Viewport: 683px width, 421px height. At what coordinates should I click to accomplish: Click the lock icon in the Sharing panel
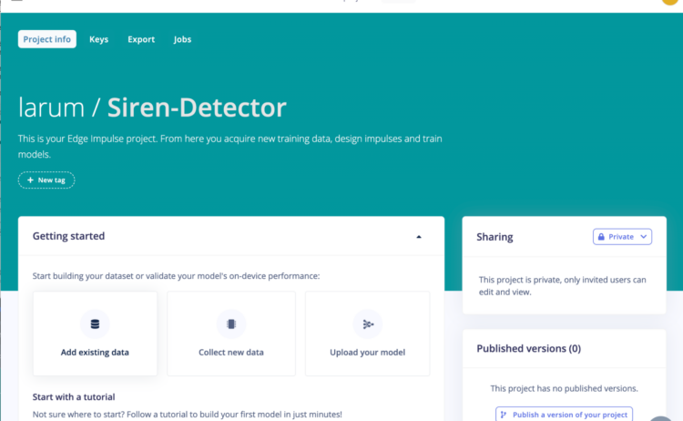[601, 237]
